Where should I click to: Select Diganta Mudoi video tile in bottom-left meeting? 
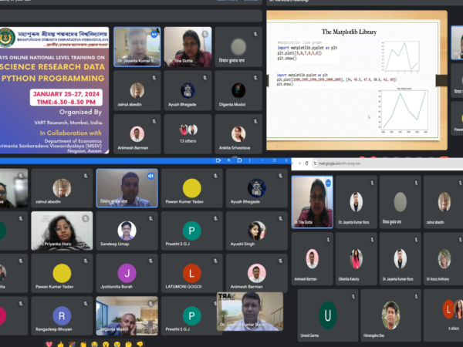[127, 315]
